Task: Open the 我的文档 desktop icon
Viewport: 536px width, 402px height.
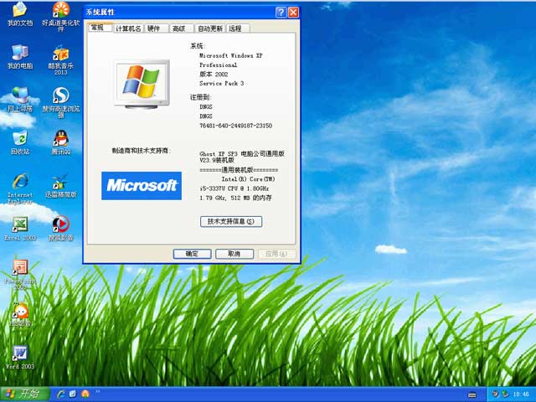Action: click(x=20, y=13)
